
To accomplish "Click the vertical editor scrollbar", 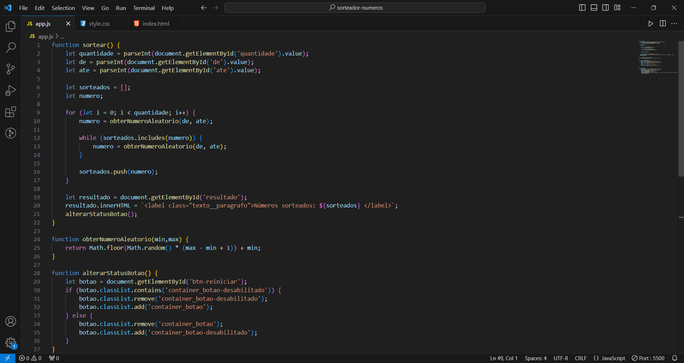I will pos(681,108).
